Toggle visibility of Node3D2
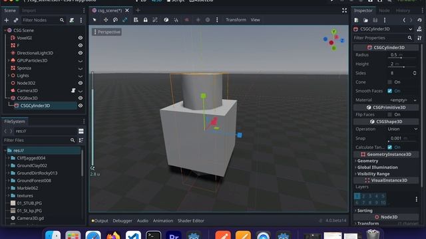The width and height of the screenshot is (426, 239). click(81, 83)
